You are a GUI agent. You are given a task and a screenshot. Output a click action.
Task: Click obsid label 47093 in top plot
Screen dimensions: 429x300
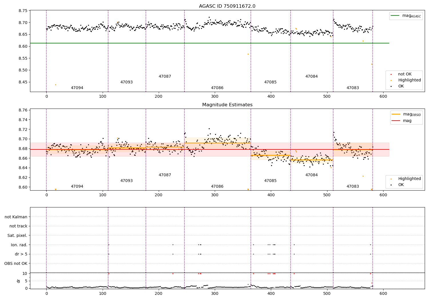[x=126, y=82]
